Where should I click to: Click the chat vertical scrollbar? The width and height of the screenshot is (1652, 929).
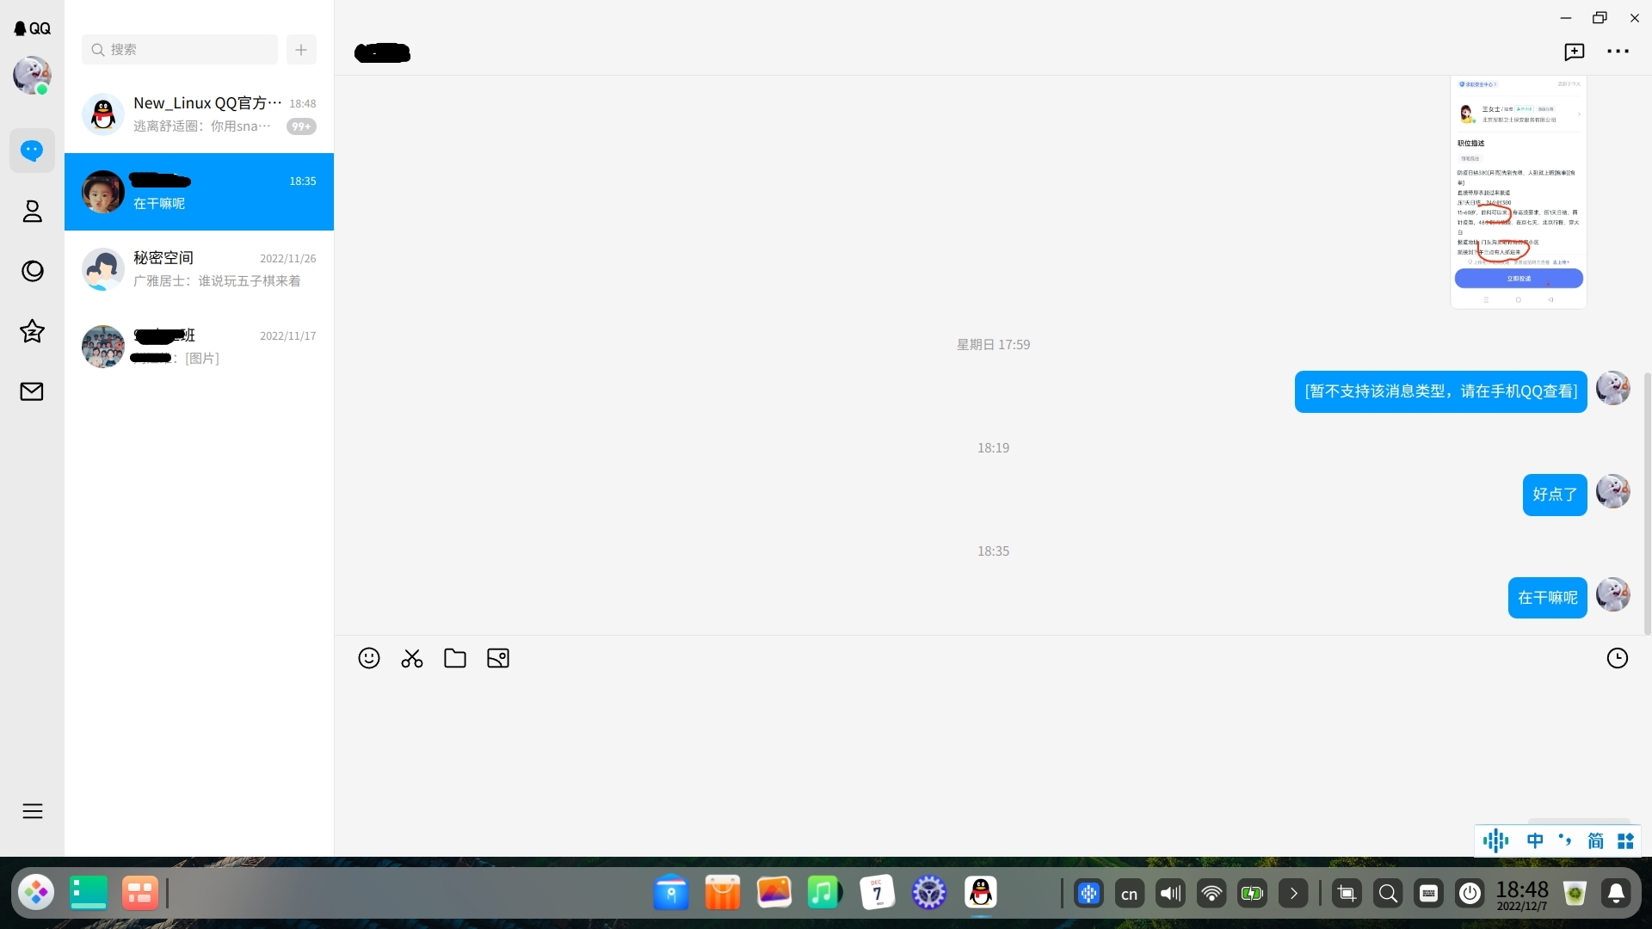point(1647,503)
